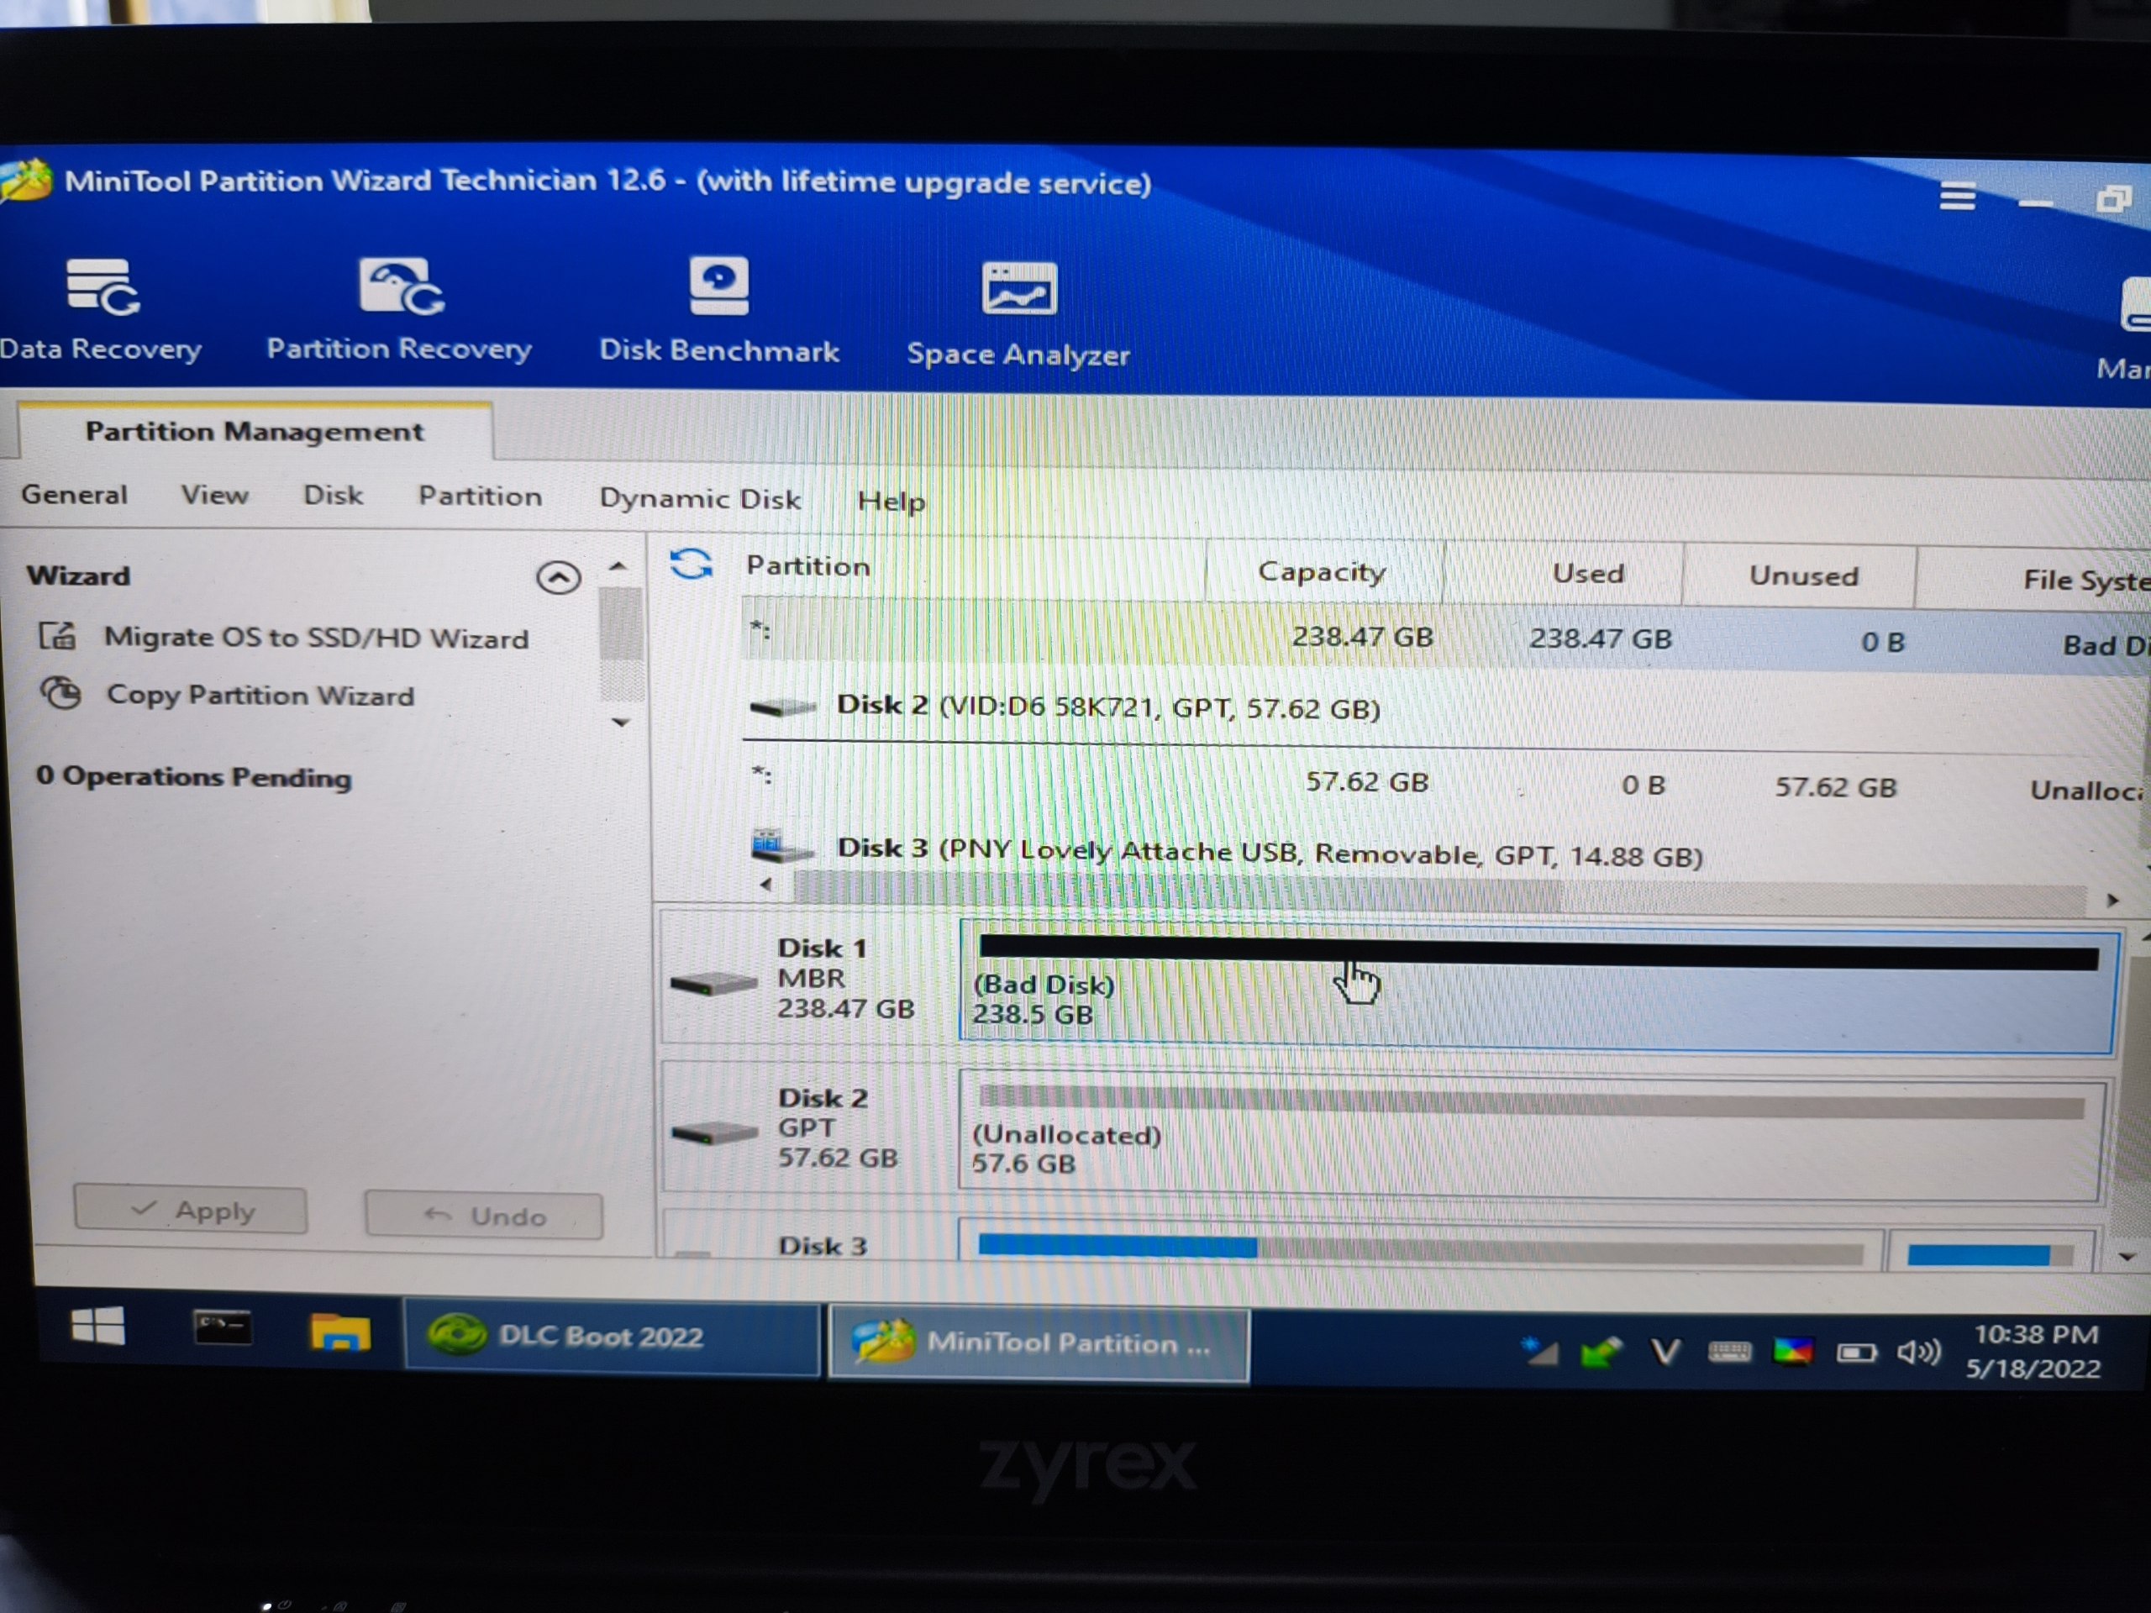The height and width of the screenshot is (1613, 2151).
Task: Open the Disk menu
Action: pos(334,495)
